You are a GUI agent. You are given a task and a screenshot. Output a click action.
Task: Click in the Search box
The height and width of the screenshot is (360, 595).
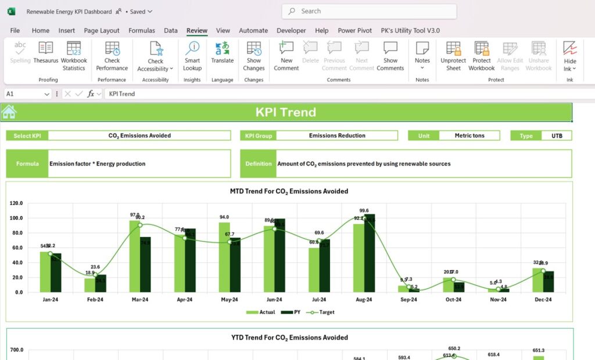click(x=369, y=12)
